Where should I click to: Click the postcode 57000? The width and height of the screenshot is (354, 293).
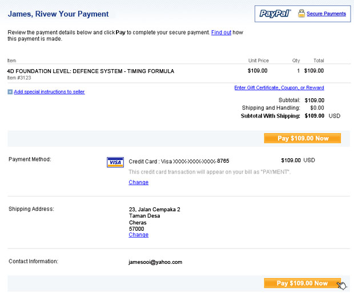point(136,229)
